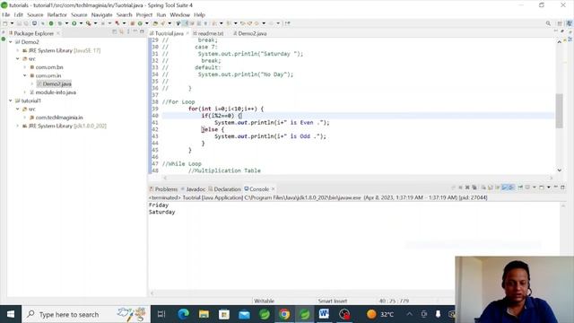Toggle Scroll Lock in the console toolbar
Image resolution: width=574 pixels, height=323 pixels.
pyautogui.click(x=491, y=188)
